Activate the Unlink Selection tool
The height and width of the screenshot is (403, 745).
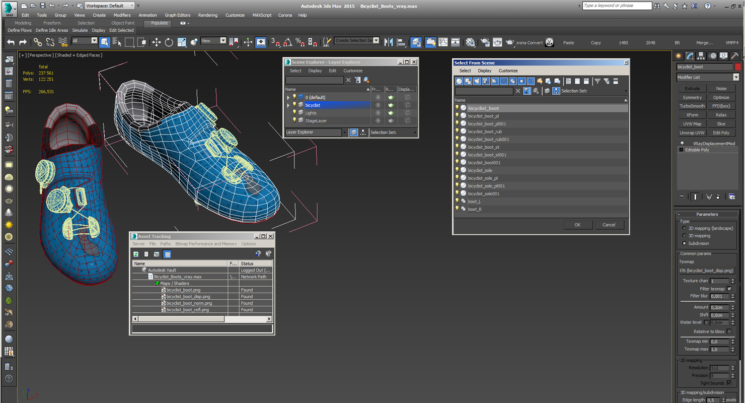click(x=50, y=42)
